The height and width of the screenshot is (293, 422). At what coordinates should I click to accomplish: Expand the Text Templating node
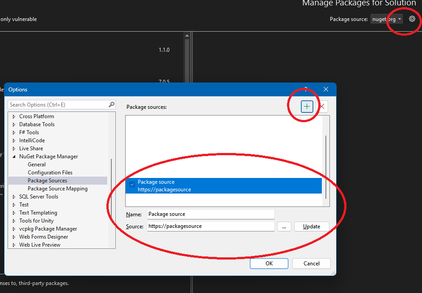click(14, 213)
